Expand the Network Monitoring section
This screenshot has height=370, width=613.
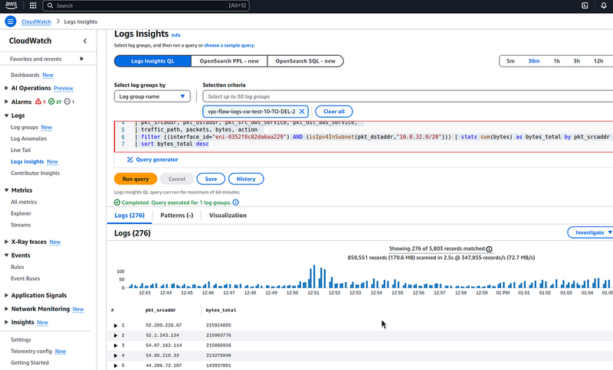(x=6, y=309)
